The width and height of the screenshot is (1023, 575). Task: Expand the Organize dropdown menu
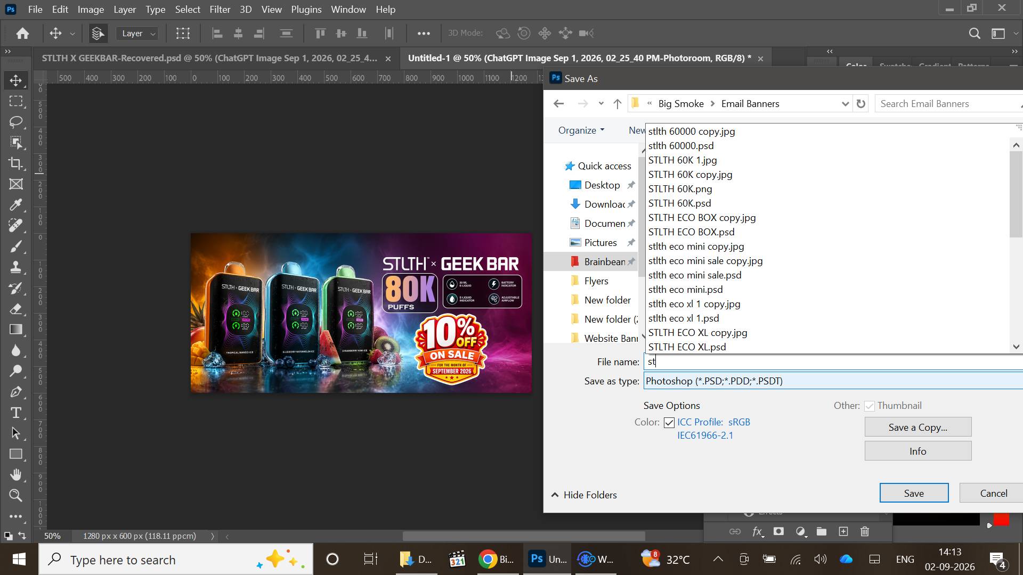581,130
